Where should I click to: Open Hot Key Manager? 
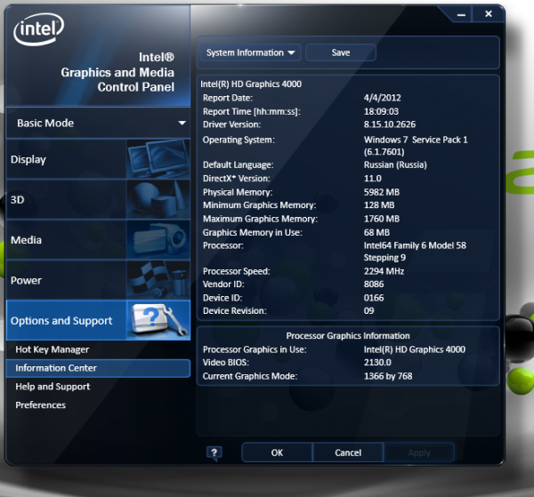tap(53, 349)
